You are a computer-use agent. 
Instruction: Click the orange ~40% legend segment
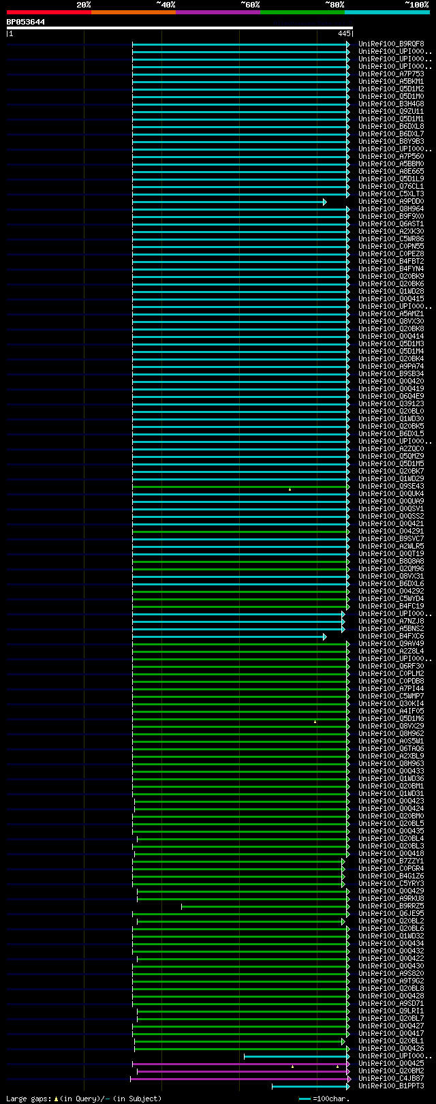click(134, 12)
